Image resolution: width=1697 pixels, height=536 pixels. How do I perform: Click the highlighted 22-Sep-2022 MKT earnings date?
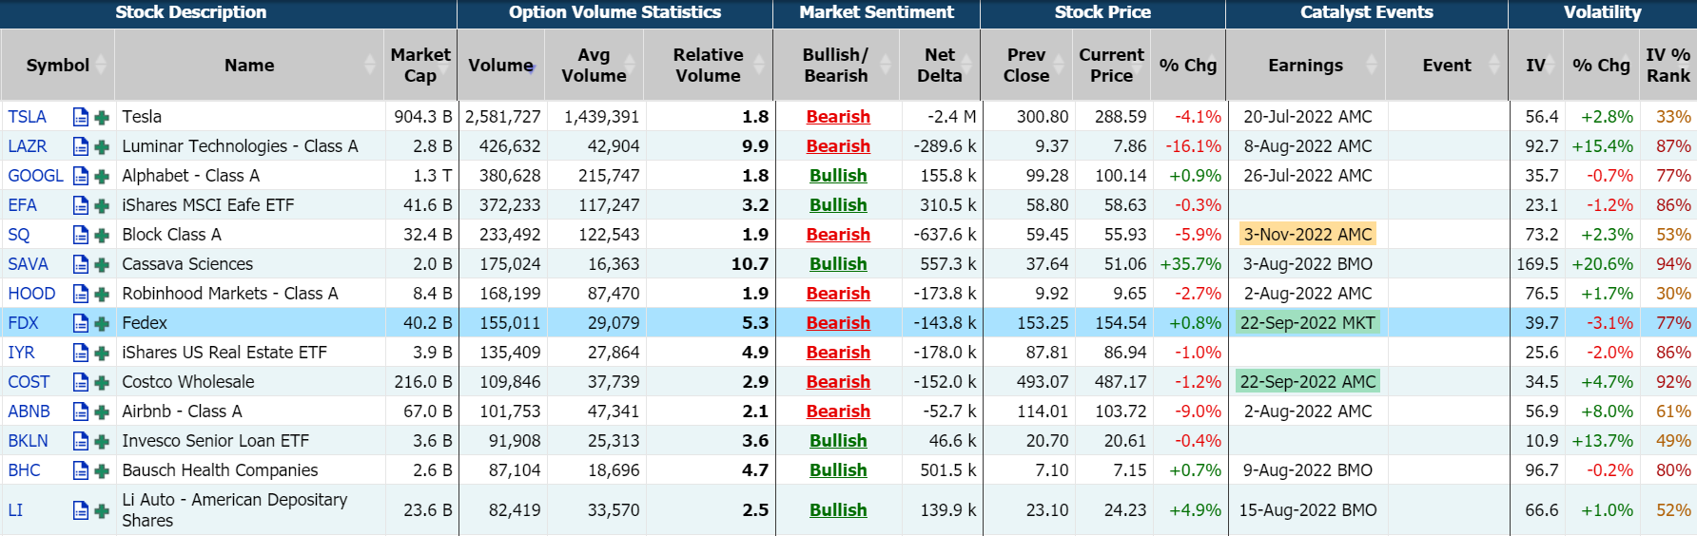click(1307, 323)
